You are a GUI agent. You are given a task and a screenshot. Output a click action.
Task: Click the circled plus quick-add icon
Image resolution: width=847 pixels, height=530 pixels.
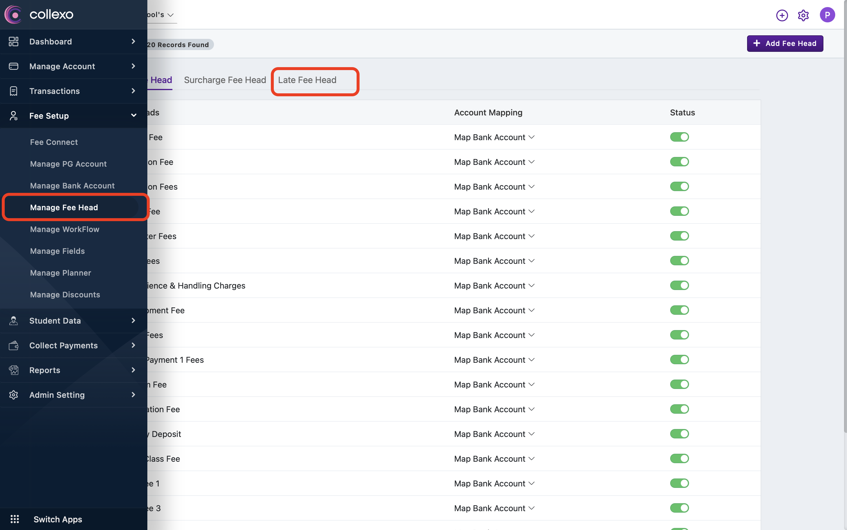[x=782, y=15]
